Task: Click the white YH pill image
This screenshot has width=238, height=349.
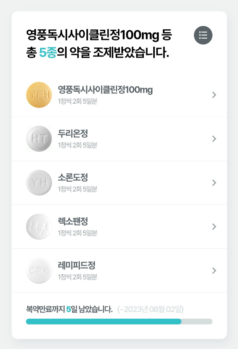Action: 39,183
